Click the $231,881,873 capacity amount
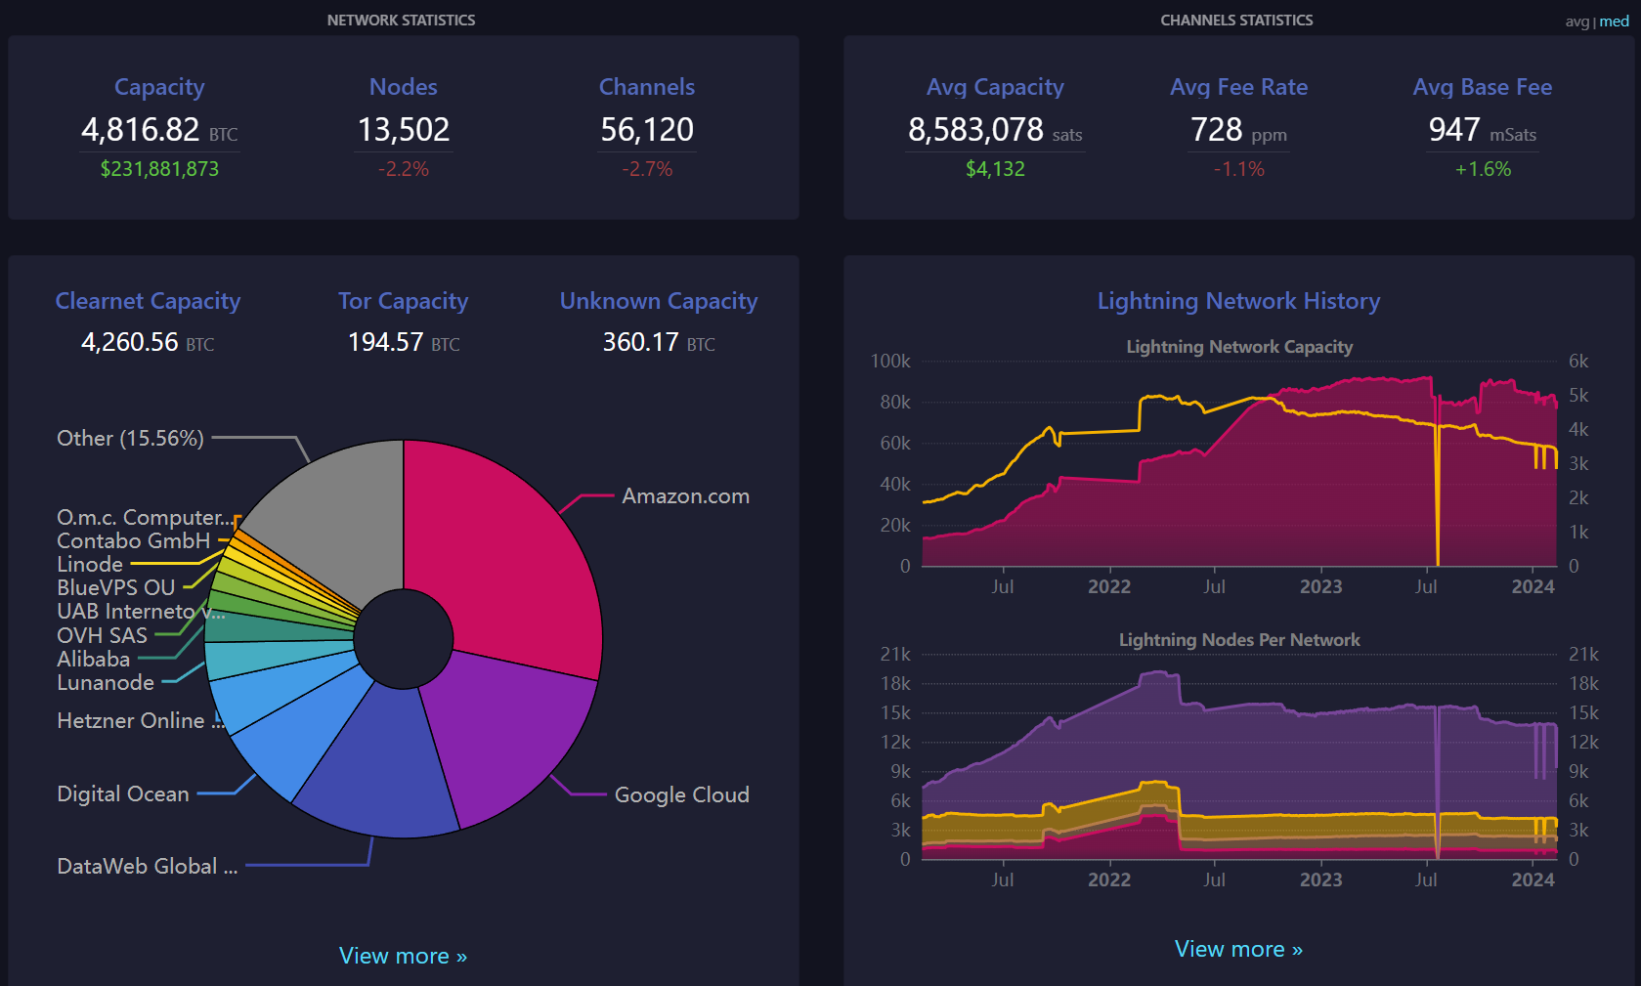Screen dimensions: 1641x986 coord(159,169)
